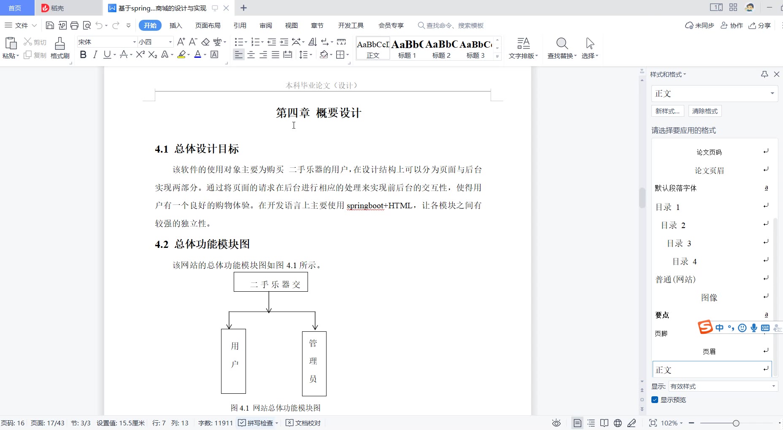Image resolution: width=783 pixels, height=430 pixels.
Task: Click the Print icon in quick toolbar
Action: (x=74, y=25)
